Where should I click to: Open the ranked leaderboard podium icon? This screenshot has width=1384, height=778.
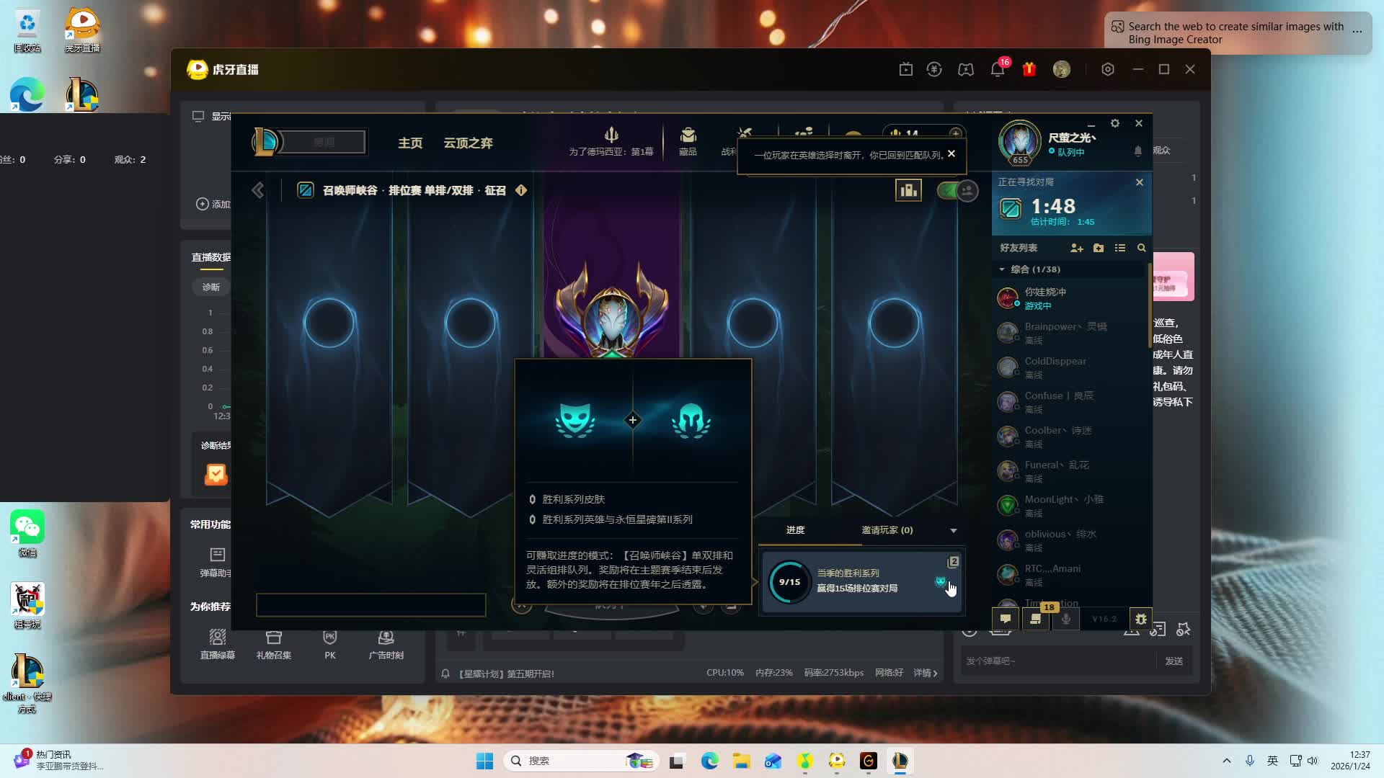point(908,190)
